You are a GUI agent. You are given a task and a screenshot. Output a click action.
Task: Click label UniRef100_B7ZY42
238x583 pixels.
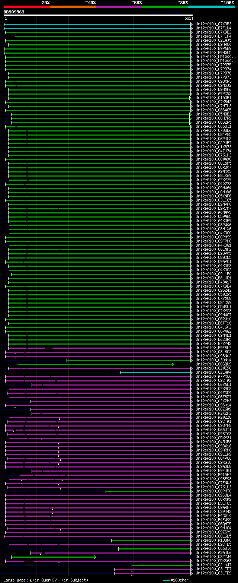pyautogui.click(x=213, y=343)
